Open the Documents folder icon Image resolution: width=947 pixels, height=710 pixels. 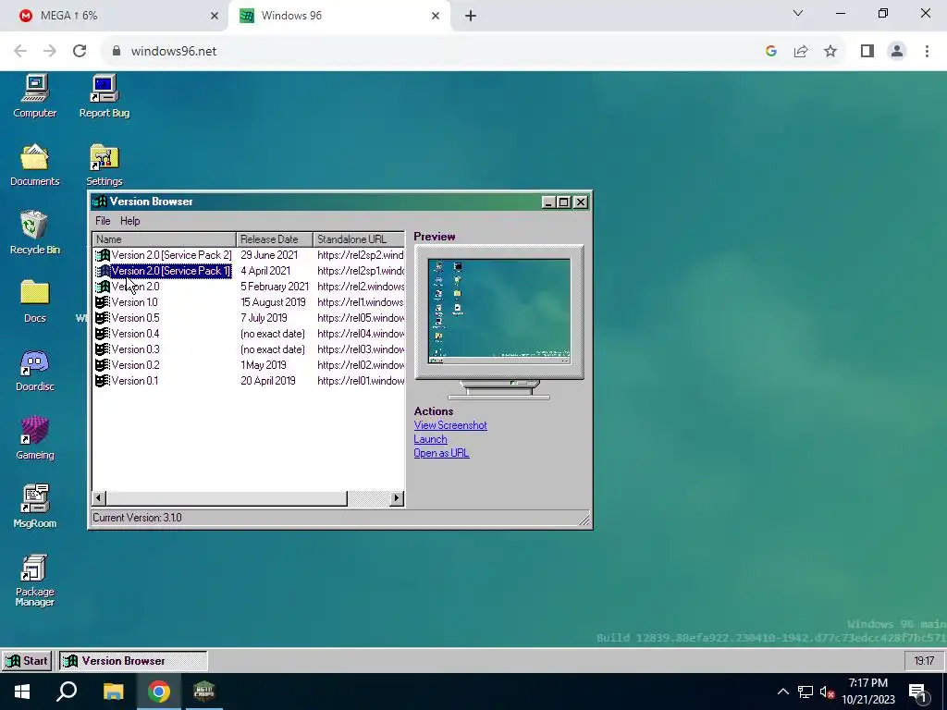coord(34,165)
